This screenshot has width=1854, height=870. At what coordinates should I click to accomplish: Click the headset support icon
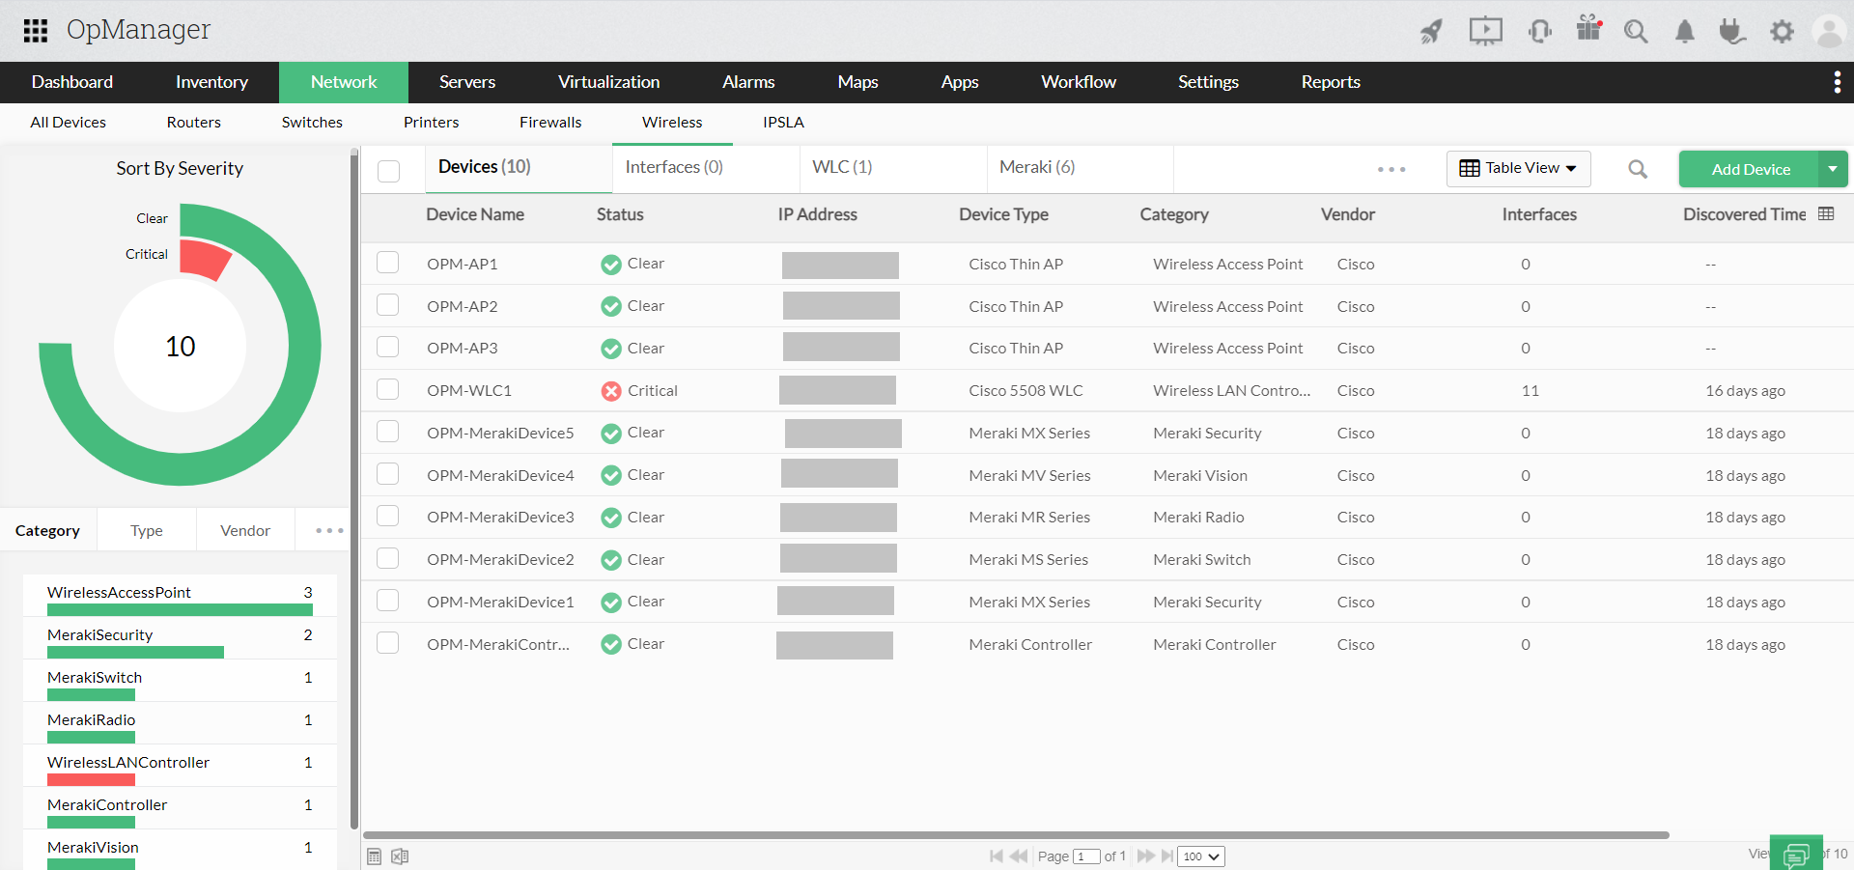1539,32
